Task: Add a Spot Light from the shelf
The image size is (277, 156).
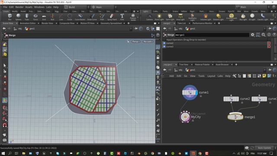Action: pyautogui.click(x=170, y=17)
